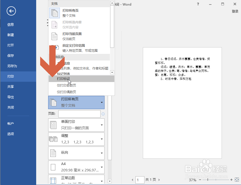Open the 导出 backstage menu entry
The height and width of the screenshot is (185, 241).
point(11,97)
